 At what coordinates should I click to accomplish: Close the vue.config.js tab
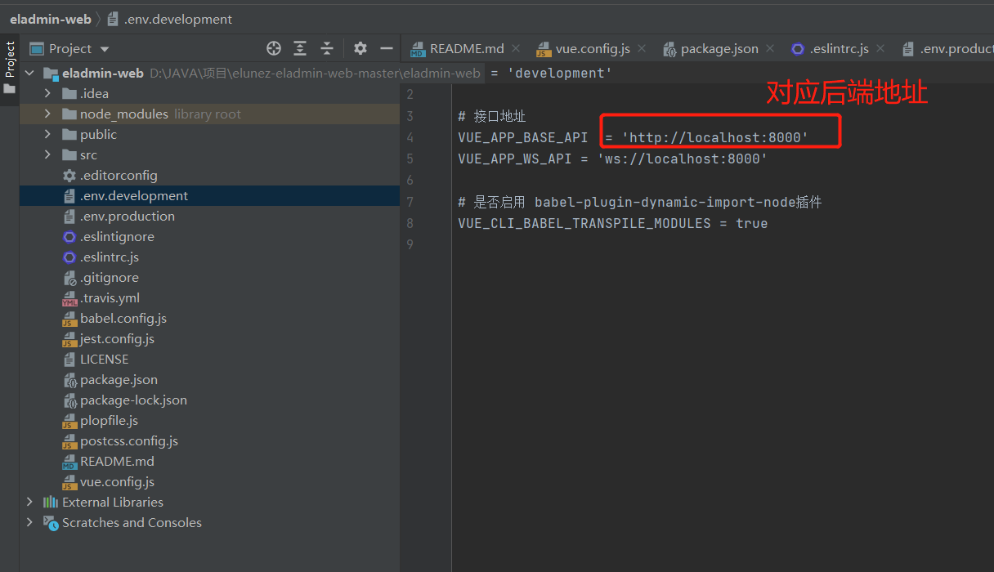[x=642, y=49]
